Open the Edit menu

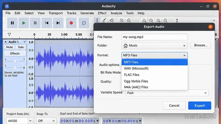pyautogui.click(x=17, y=13)
